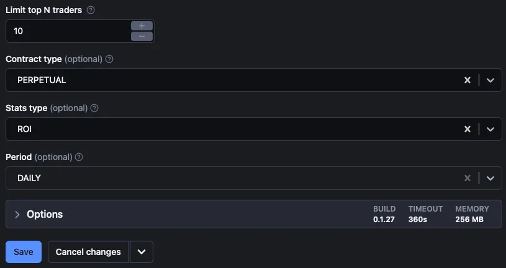The height and width of the screenshot is (268, 506).
Task: Increase top N traders with plus button
Action: point(142,26)
